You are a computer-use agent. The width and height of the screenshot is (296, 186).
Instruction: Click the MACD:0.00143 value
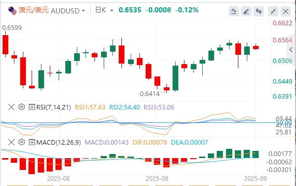pyautogui.click(x=107, y=143)
